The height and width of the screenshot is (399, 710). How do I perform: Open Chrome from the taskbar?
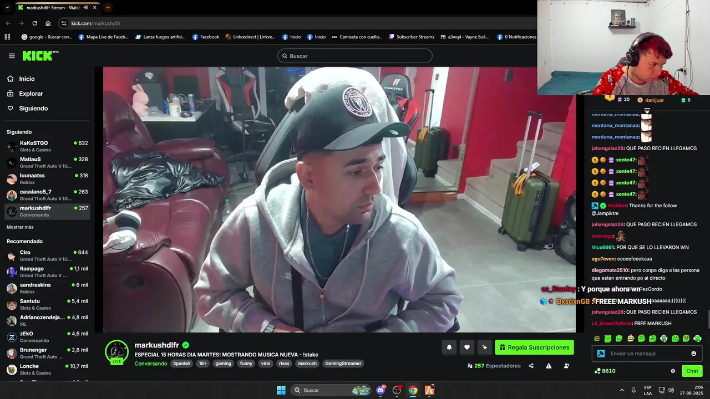click(x=413, y=390)
